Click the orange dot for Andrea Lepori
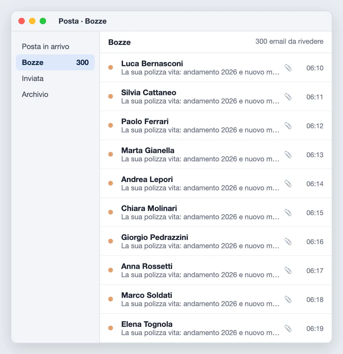The image size is (343, 354). pos(110,183)
